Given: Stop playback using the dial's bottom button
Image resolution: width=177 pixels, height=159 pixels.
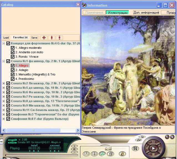Looking at the screenshot, I should point(153,154).
